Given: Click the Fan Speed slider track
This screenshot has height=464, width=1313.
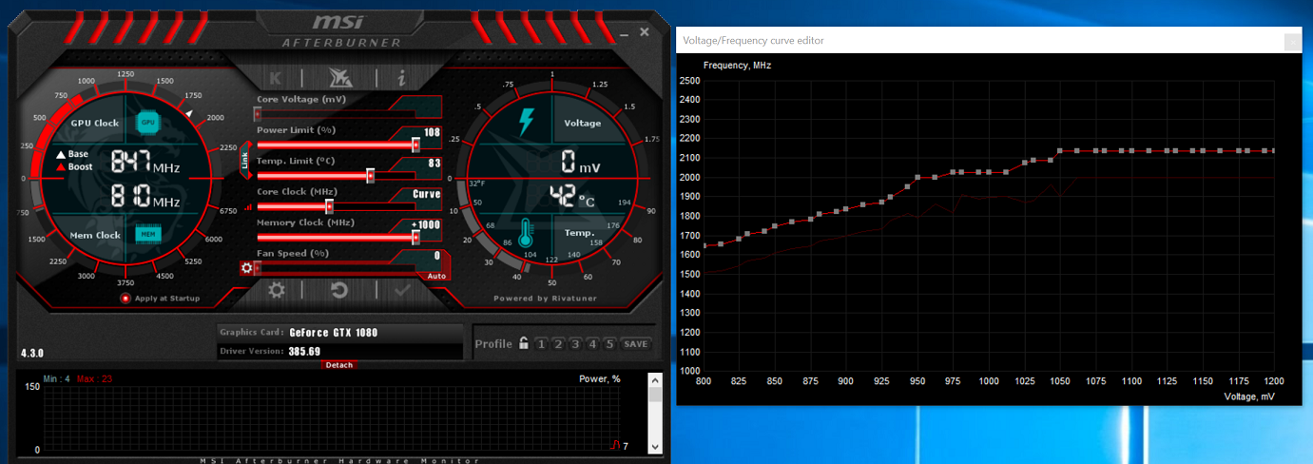Looking at the screenshot, I should tap(338, 268).
